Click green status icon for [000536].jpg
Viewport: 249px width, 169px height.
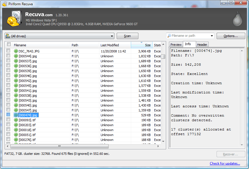click(x=16, y=66)
